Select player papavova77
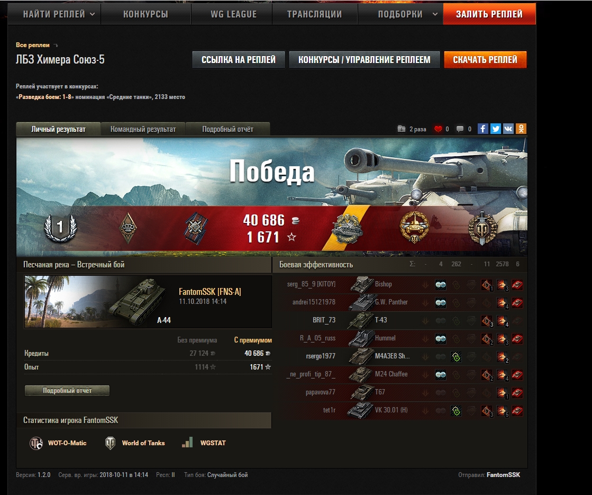The width and height of the screenshot is (592, 495). tap(321, 392)
